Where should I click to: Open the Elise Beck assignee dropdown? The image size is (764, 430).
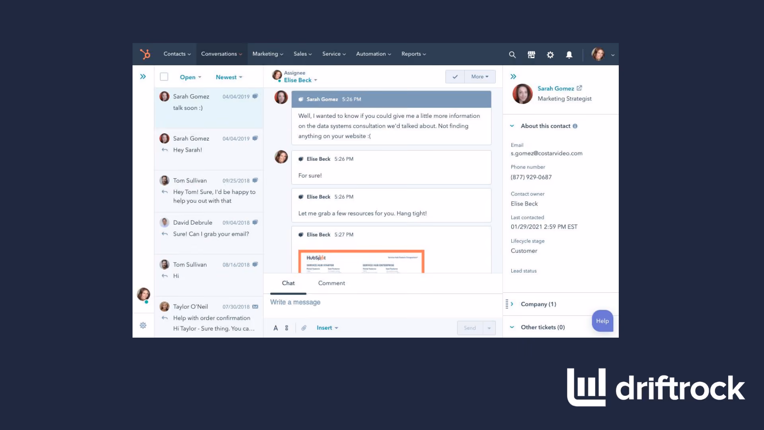click(x=300, y=80)
